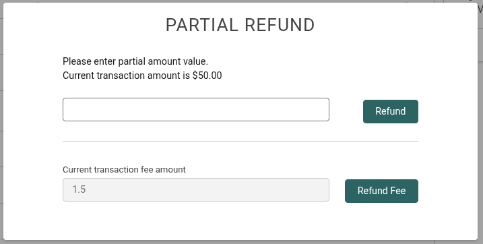Focus the empty partial amount input field
Screen dimensions: 483x244
pyautogui.click(x=196, y=109)
